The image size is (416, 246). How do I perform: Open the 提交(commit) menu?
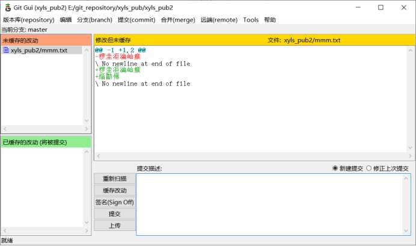136,20
